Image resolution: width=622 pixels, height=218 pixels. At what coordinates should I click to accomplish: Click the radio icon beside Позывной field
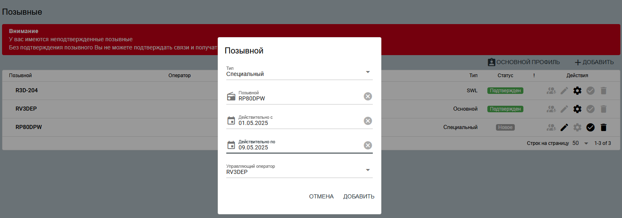pyautogui.click(x=231, y=96)
